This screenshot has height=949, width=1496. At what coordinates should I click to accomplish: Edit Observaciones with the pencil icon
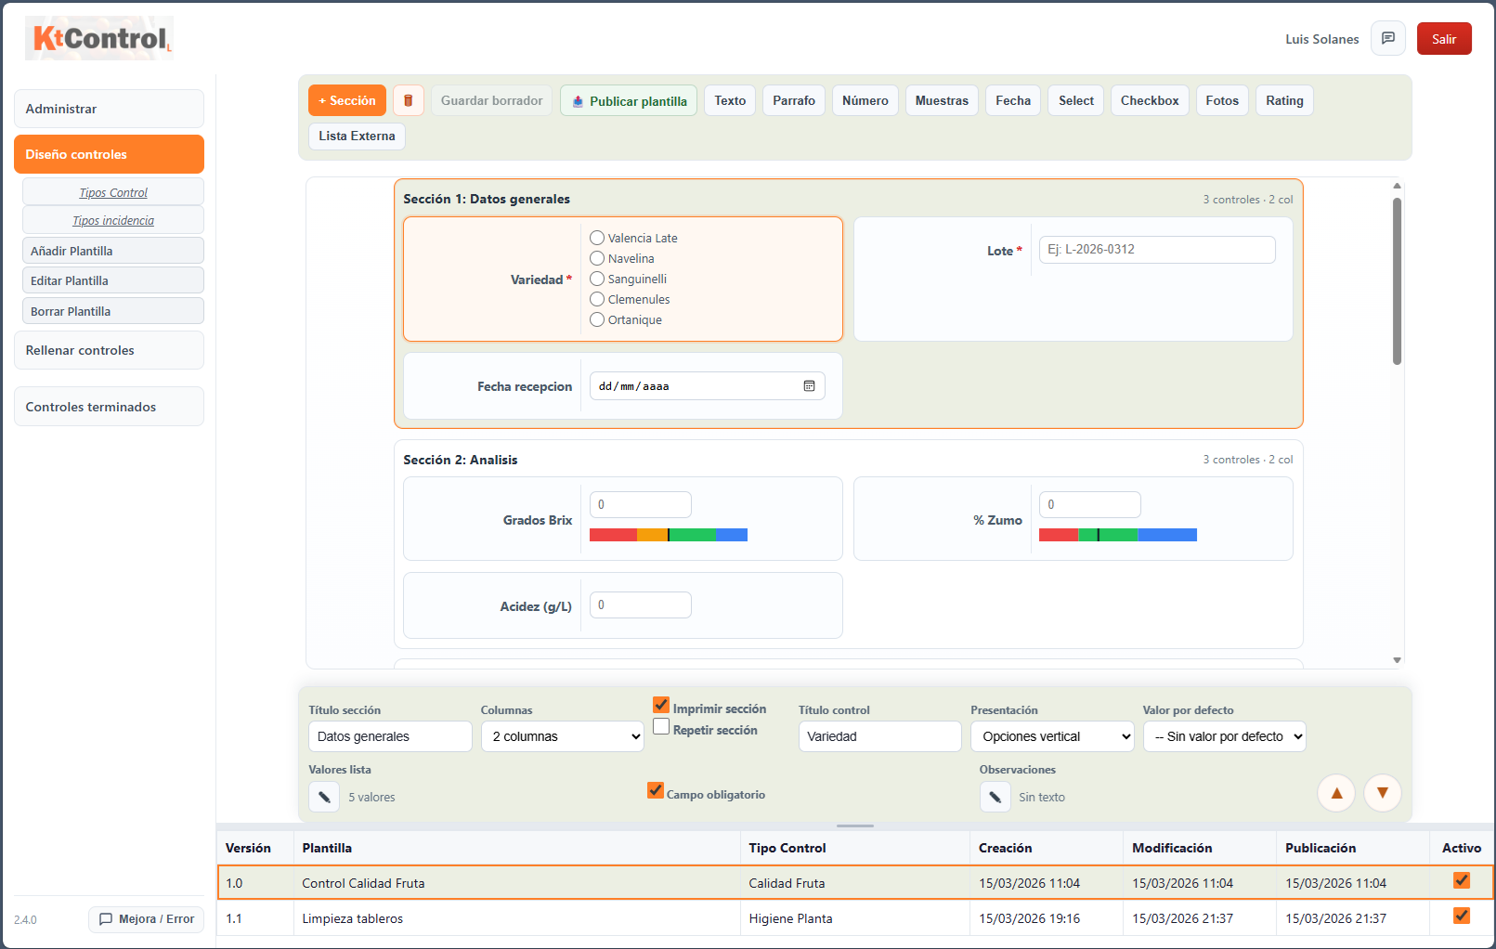[995, 797]
